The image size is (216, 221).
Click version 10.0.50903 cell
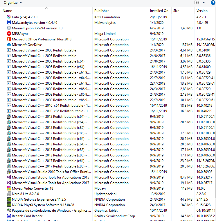click(204, 172)
